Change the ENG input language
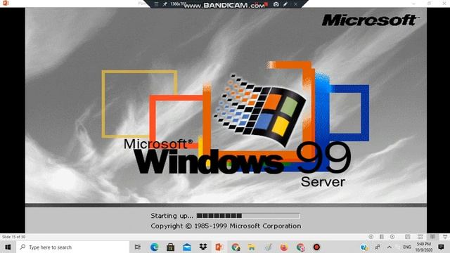The height and width of the screenshot is (253, 450). coord(407,247)
